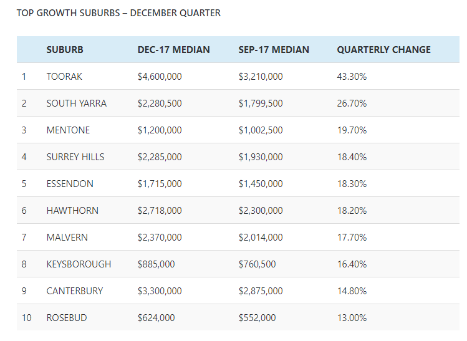Select South Yarra's $1,799,500 Sep-17 median
This screenshot has height=341, width=467.
(261, 103)
